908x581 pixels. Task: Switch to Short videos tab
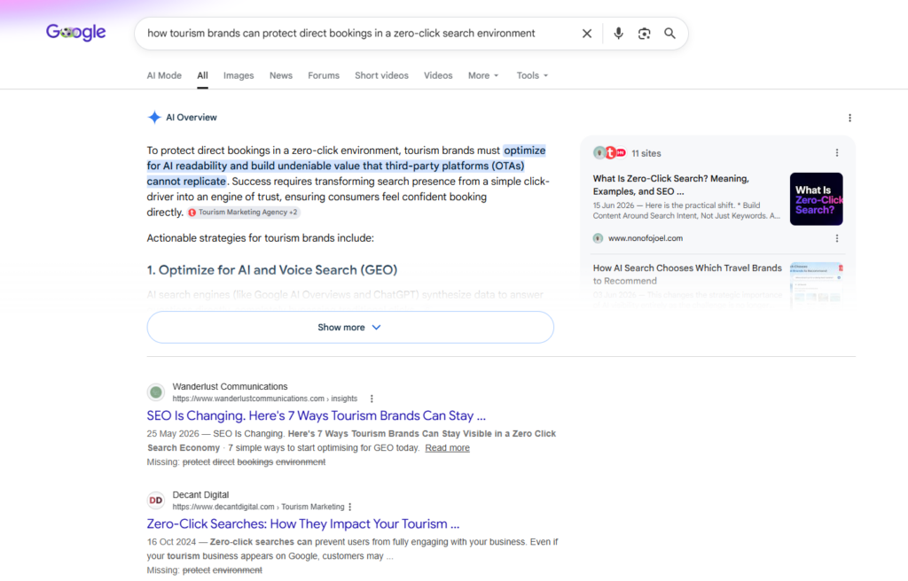381,76
